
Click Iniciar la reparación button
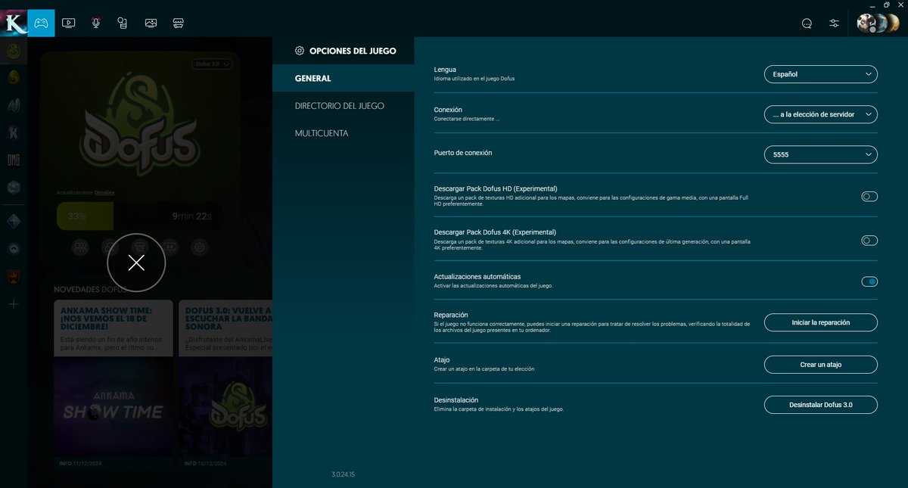tap(821, 322)
